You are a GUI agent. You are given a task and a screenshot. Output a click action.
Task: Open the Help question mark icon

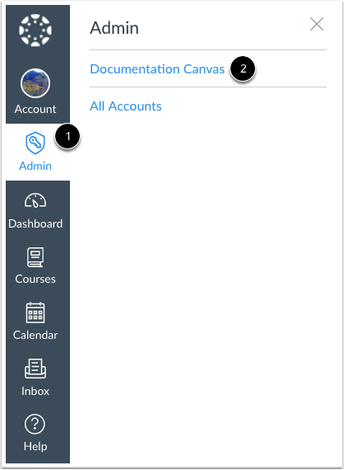(35, 424)
